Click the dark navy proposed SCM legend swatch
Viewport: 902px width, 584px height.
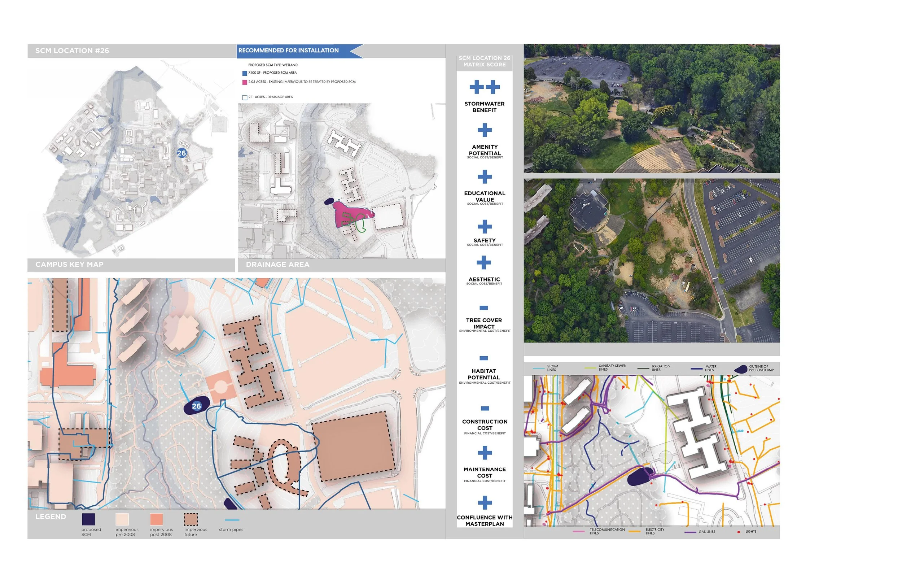tap(88, 519)
